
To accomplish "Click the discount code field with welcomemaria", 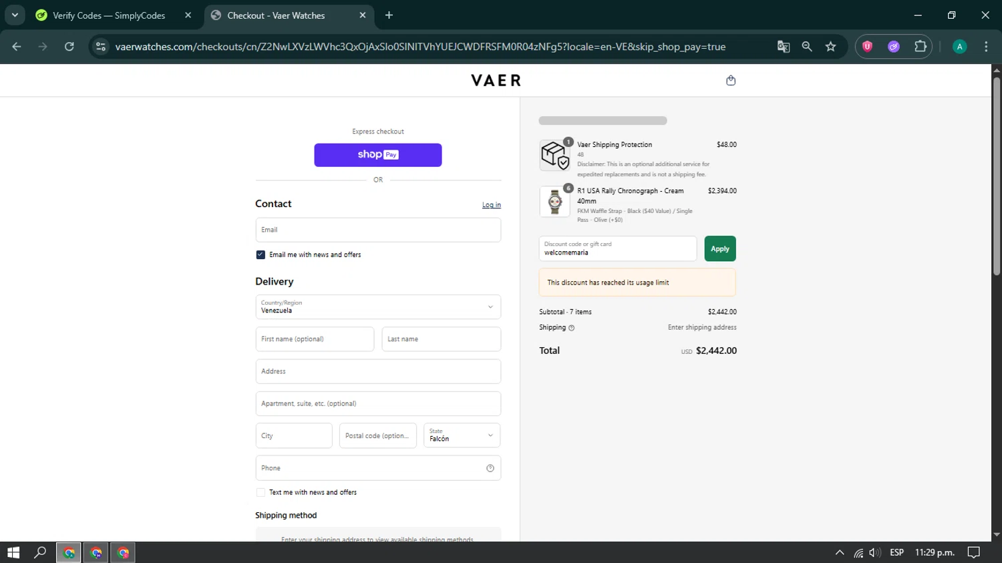I will pyautogui.click(x=618, y=248).
